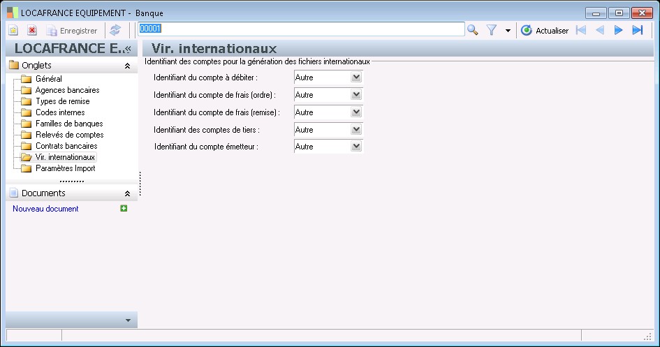Go to the previous record
The width and height of the screenshot is (660, 347).
tap(600, 30)
